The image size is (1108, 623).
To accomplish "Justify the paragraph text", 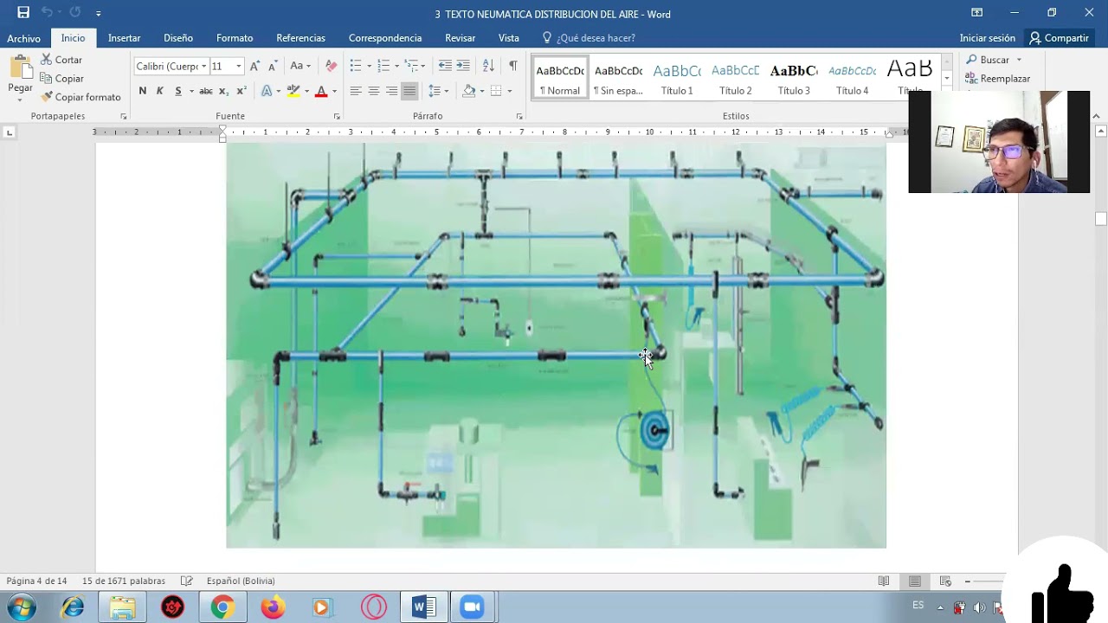I will (409, 91).
